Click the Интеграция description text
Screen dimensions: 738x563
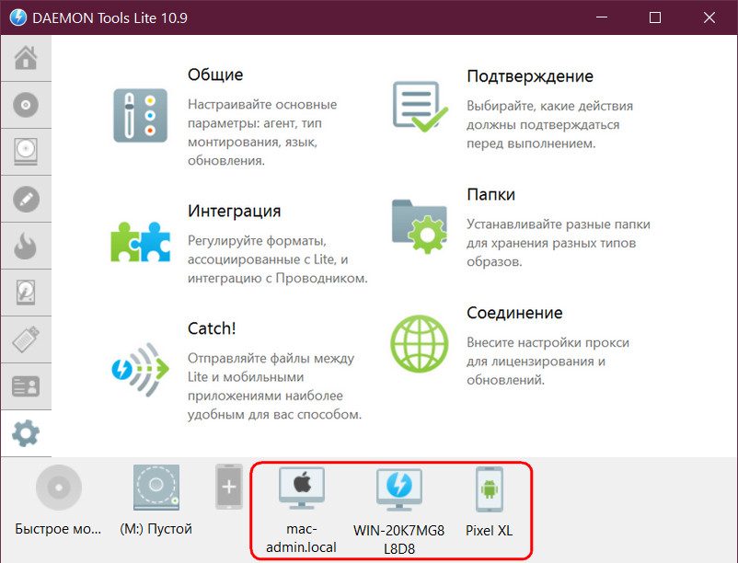(278, 259)
